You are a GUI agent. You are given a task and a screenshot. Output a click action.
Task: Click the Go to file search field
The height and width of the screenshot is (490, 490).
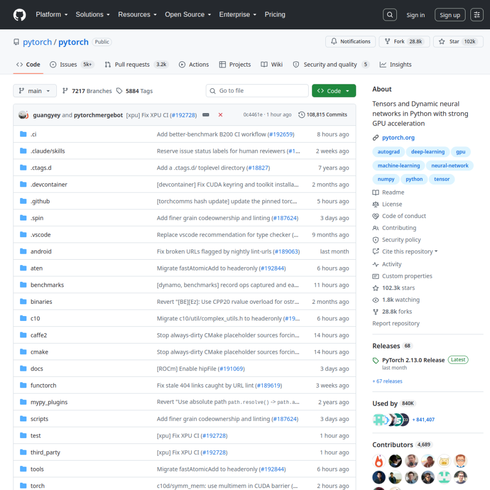point(257,91)
